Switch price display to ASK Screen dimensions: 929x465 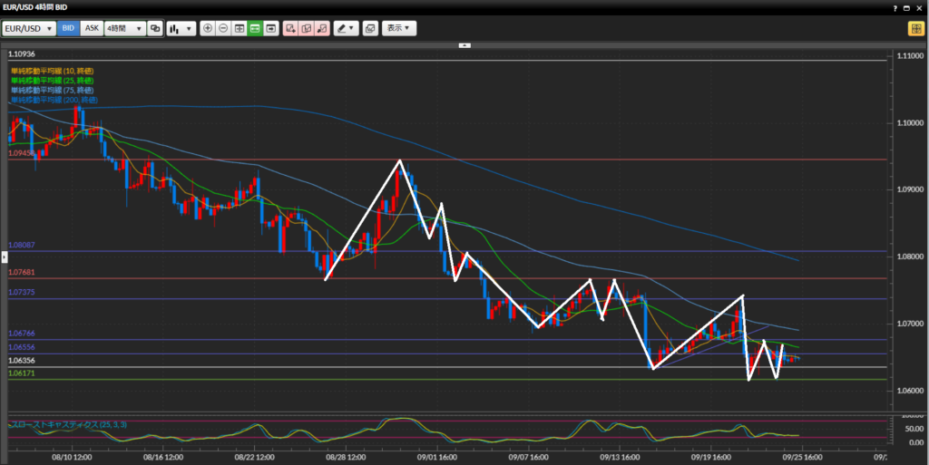tap(92, 28)
